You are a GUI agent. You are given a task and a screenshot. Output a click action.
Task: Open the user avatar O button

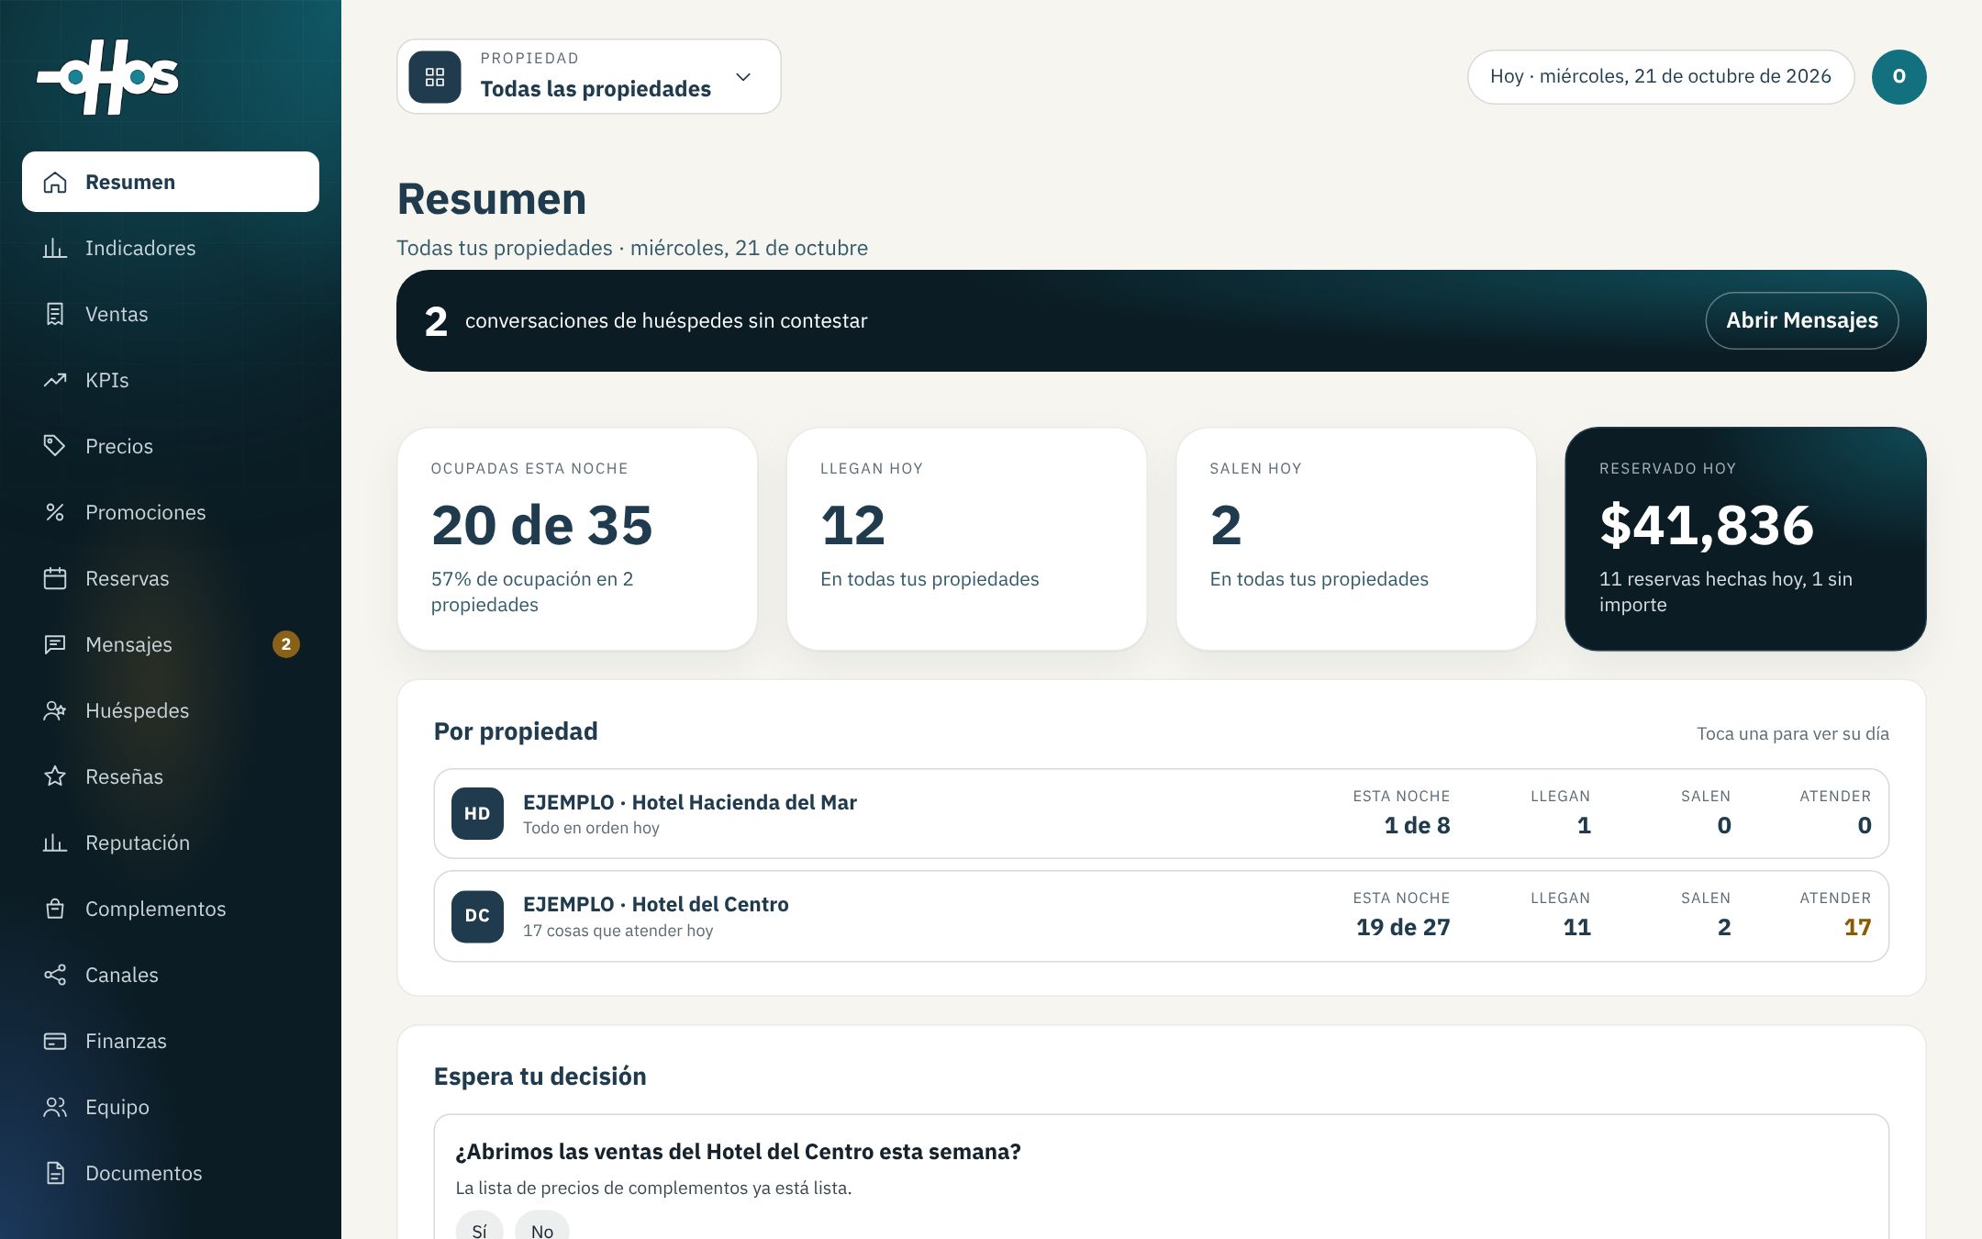click(x=1898, y=77)
